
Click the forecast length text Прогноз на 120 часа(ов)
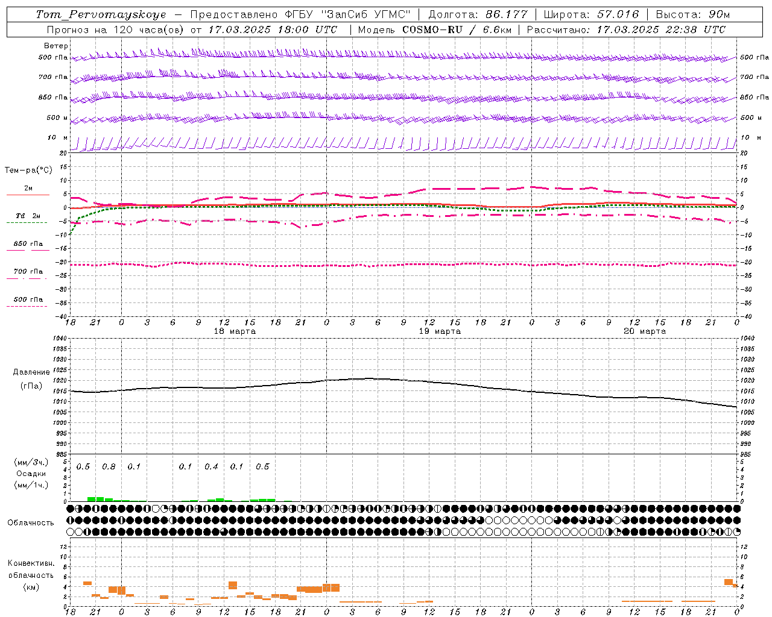[x=116, y=30]
